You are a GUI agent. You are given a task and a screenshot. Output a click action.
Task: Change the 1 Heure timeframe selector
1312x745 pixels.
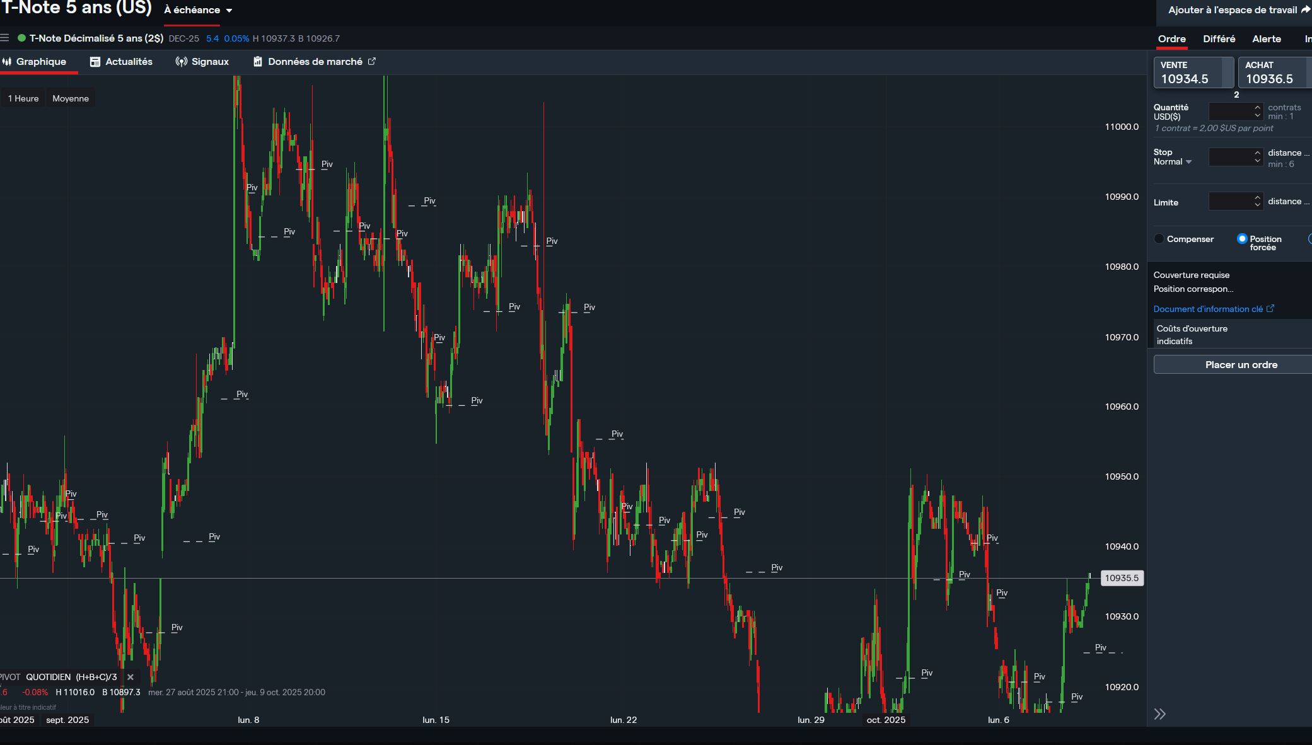pyautogui.click(x=23, y=98)
